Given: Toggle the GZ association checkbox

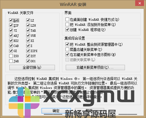Looking at the screenshot, I should click(x=11, y=51).
